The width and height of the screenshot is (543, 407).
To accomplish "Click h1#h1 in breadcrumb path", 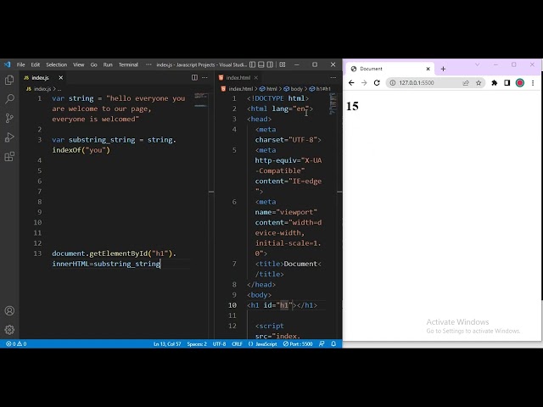I will point(320,89).
